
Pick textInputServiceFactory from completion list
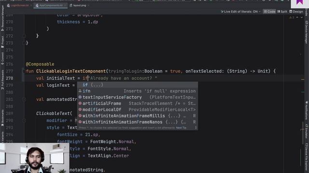(x=137, y=97)
